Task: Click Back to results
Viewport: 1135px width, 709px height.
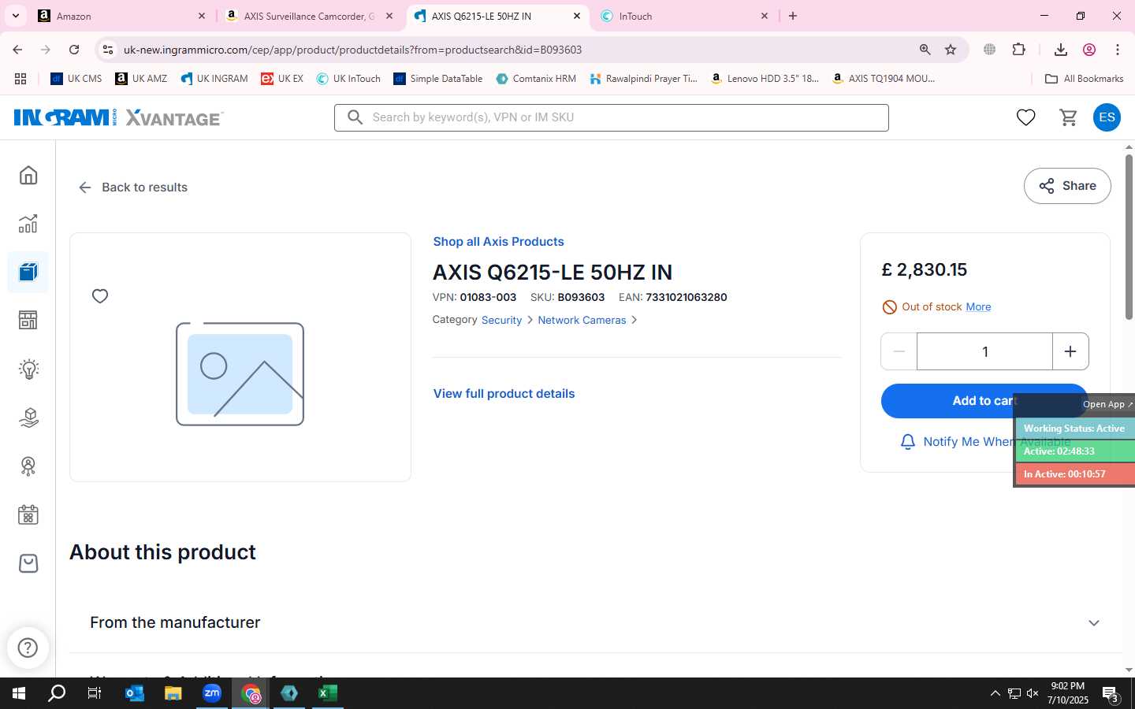Action: pos(132,187)
